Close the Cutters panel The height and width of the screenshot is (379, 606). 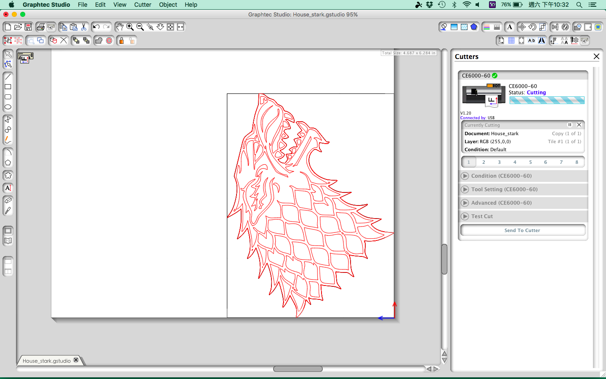[x=596, y=56]
